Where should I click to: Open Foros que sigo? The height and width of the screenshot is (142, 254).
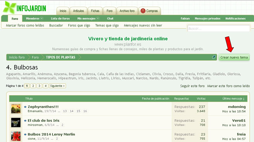[79, 26]
